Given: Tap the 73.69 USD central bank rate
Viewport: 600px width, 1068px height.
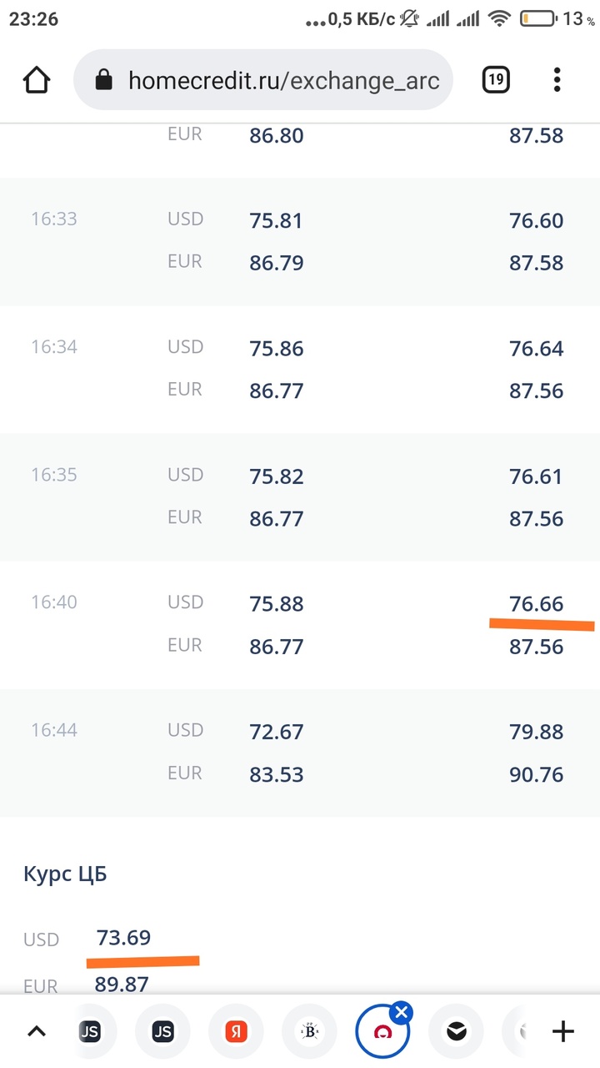Looking at the screenshot, I should [x=123, y=938].
